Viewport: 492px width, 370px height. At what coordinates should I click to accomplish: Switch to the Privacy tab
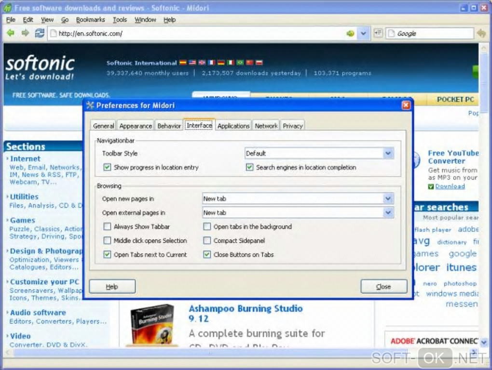pos(292,126)
